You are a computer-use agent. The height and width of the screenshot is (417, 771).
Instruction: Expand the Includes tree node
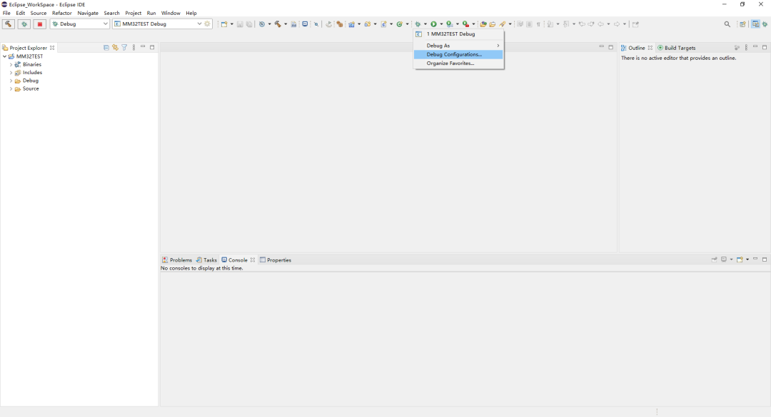pyautogui.click(x=11, y=73)
